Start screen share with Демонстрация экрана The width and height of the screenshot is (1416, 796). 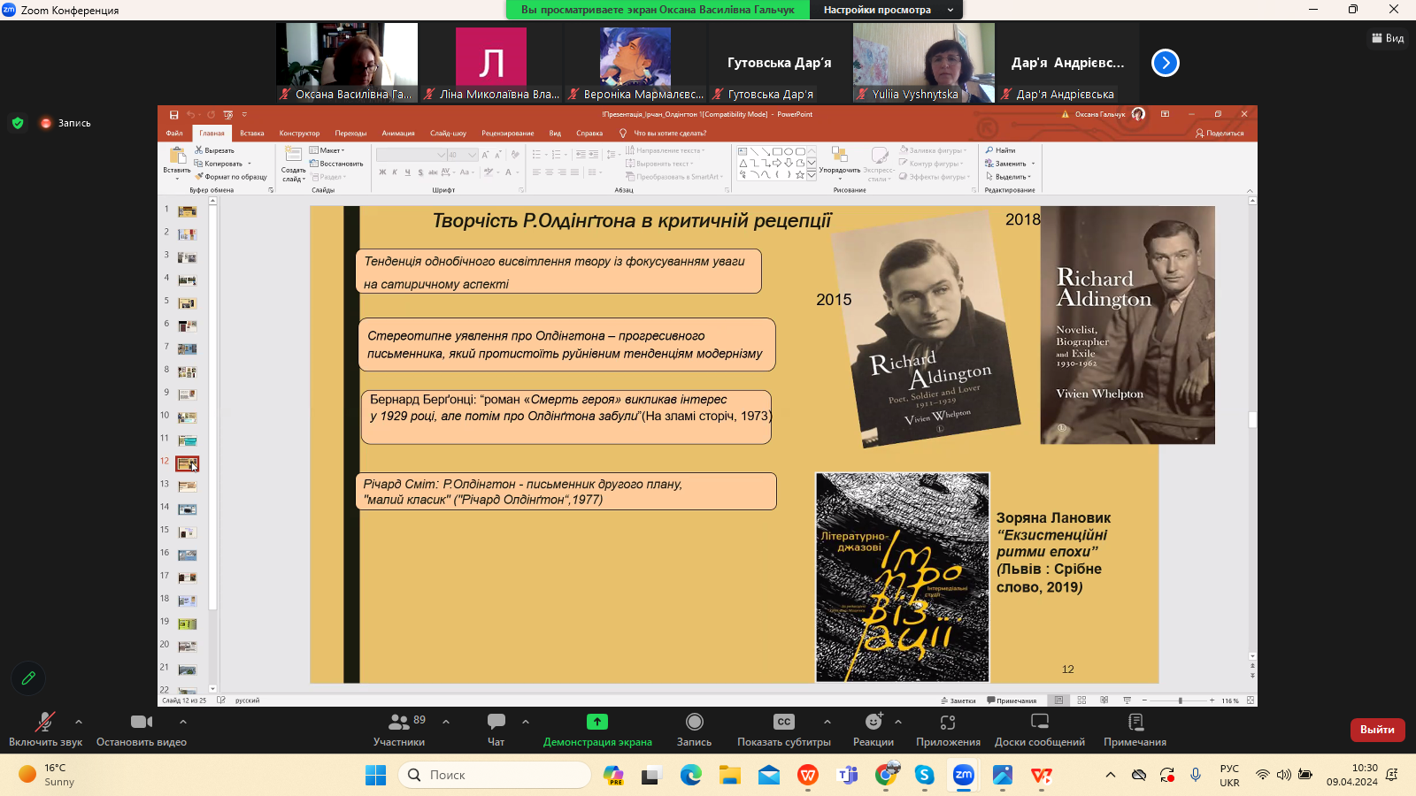point(597,723)
